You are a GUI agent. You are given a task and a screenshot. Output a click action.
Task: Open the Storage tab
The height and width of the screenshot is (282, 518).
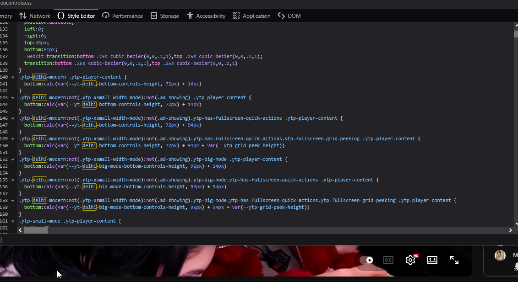coord(164,16)
